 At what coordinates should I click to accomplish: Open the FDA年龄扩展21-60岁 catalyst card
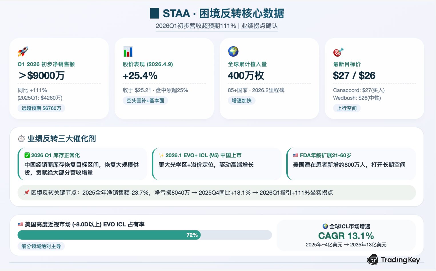(x=351, y=164)
